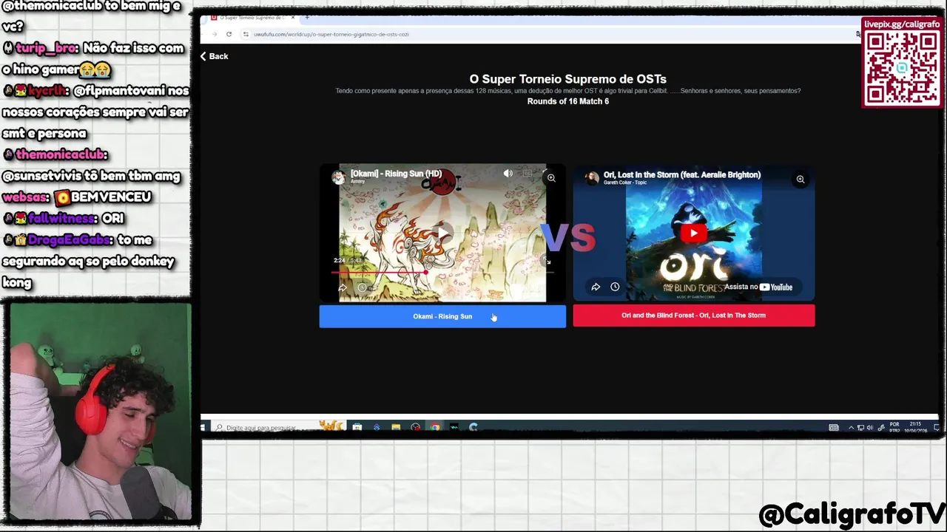Play the paused Okami video
Viewport: 947px width, 532px height.
point(442,233)
